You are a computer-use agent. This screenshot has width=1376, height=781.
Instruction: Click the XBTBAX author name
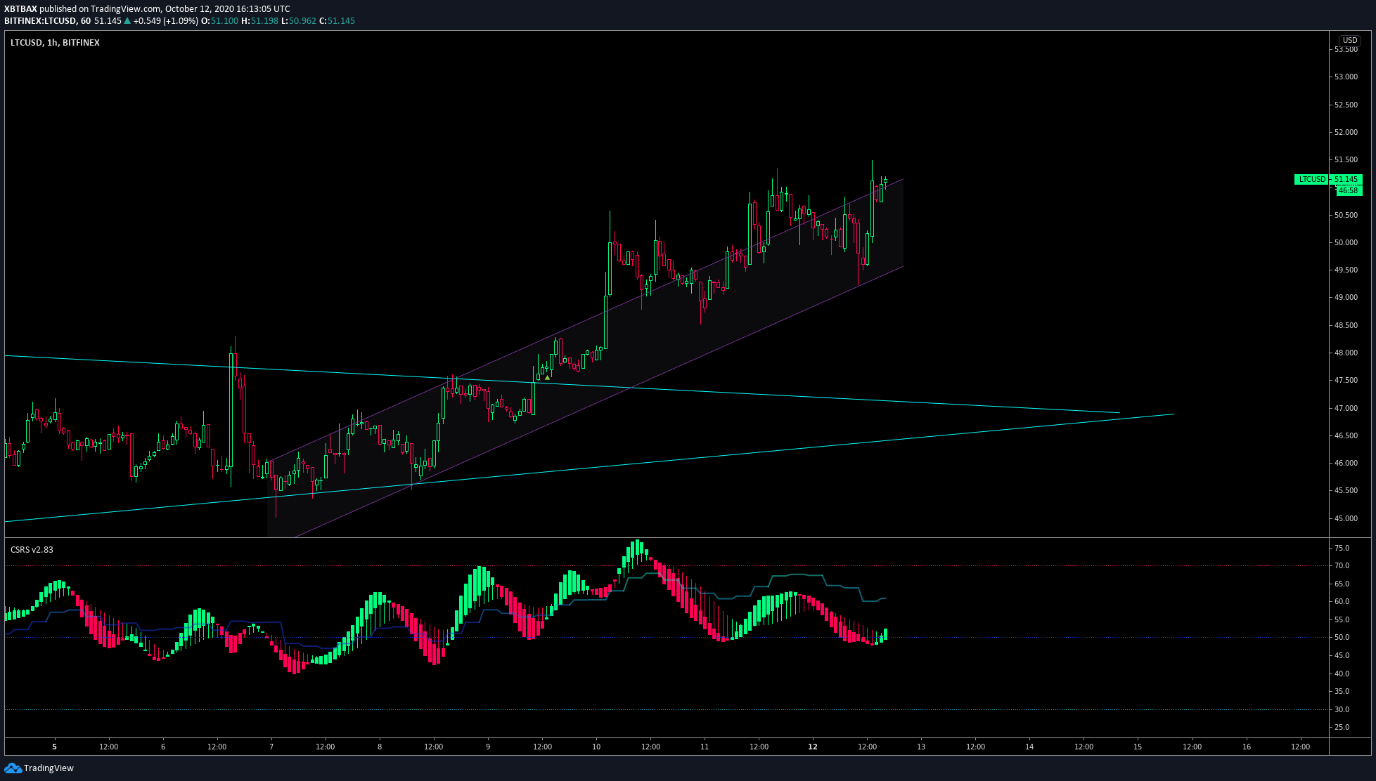coord(20,9)
